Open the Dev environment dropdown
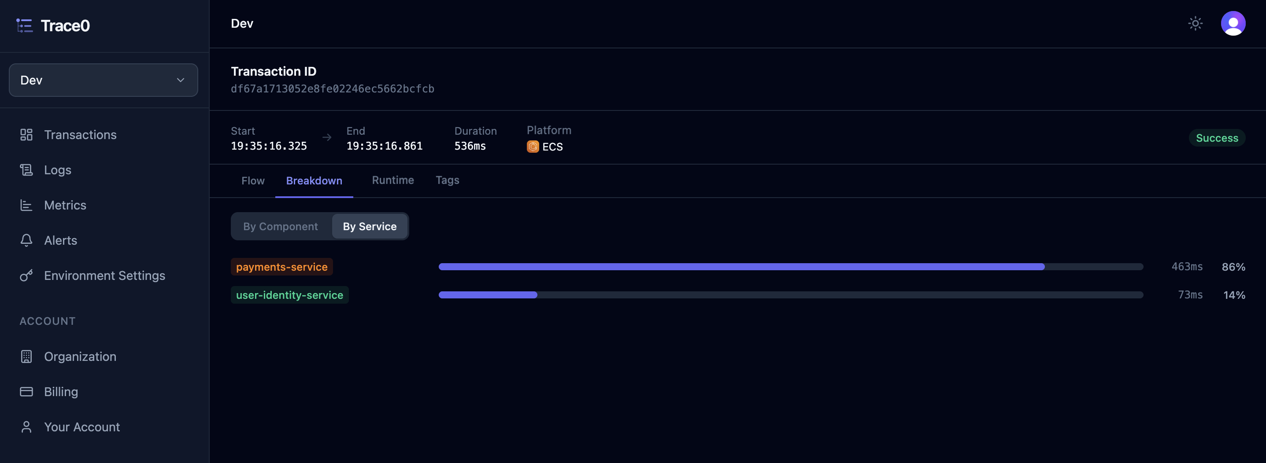 click(x=103, y=80)
